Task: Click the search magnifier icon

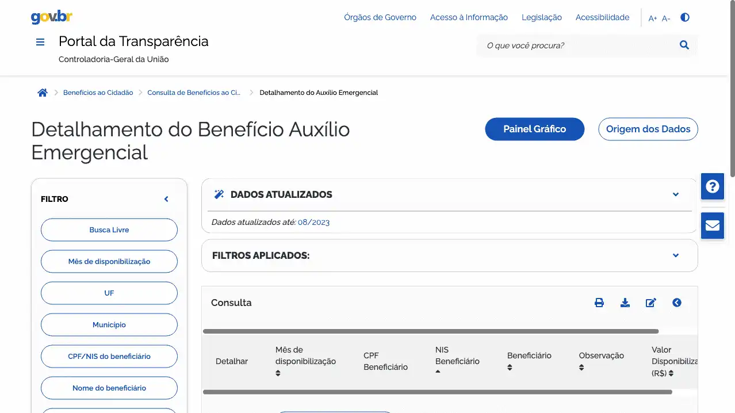Action: pos(684,45)
